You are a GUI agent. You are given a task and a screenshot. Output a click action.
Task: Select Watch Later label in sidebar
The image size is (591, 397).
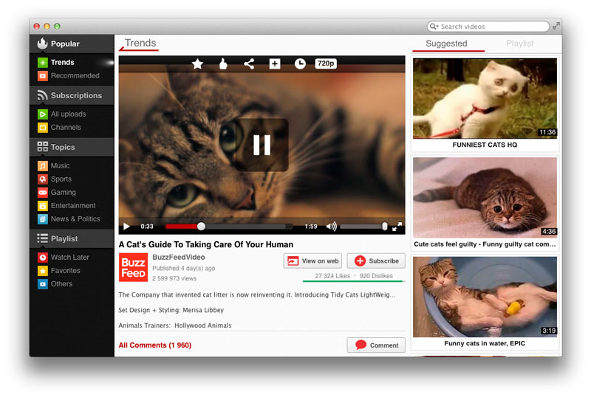tap(70, 258)
